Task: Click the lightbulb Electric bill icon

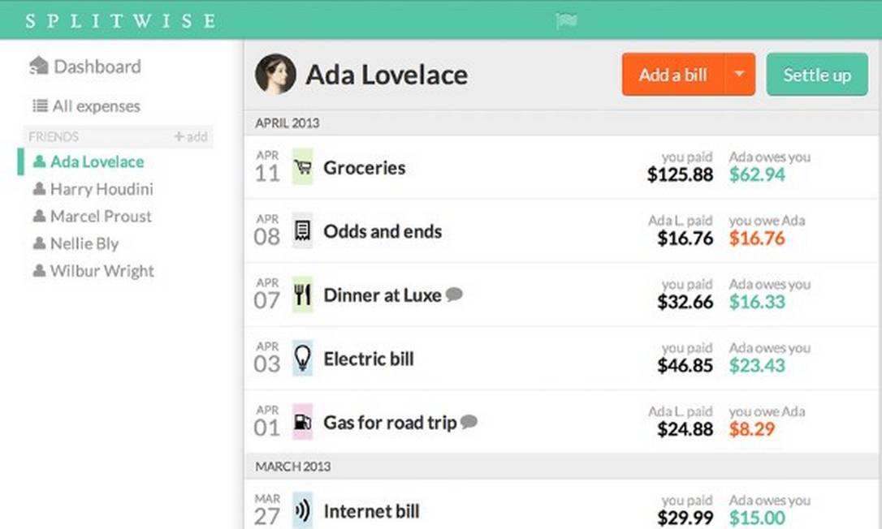Action: coord(302,358)
